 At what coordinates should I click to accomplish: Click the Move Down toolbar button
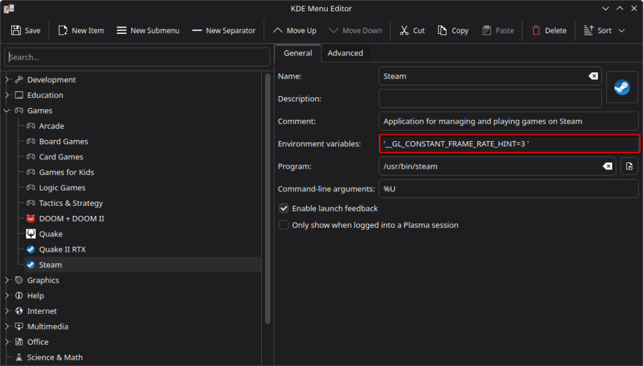355,30
